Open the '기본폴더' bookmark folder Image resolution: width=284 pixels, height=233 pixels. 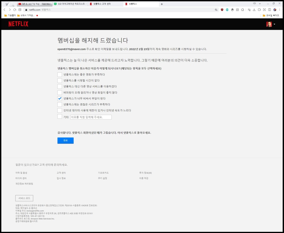pyautogui.click(x=10, y=16)
